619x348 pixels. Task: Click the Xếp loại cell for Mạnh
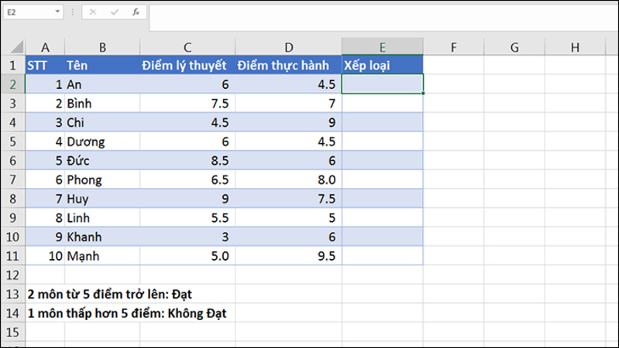[383, 256]
